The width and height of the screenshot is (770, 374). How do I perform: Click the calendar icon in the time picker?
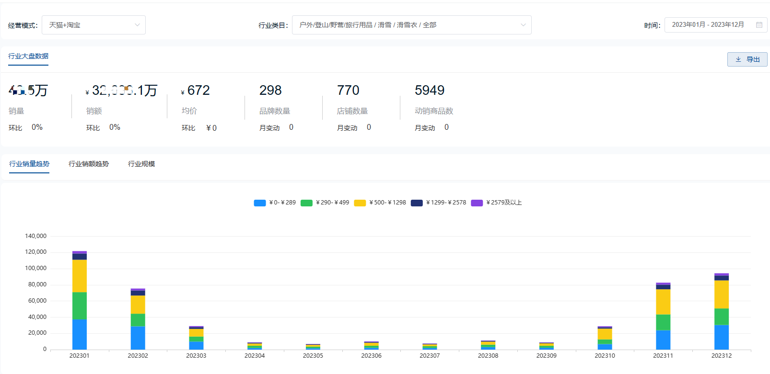759,25
